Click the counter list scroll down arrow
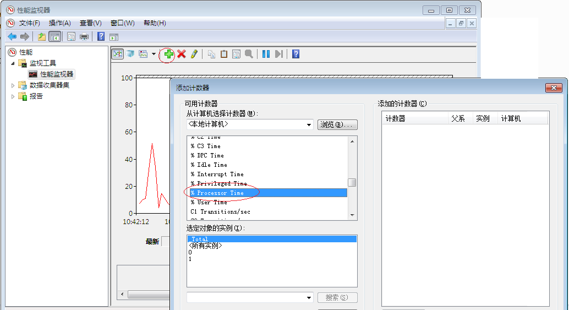Screen dimensions: 569x310 (x=352, y=215)
